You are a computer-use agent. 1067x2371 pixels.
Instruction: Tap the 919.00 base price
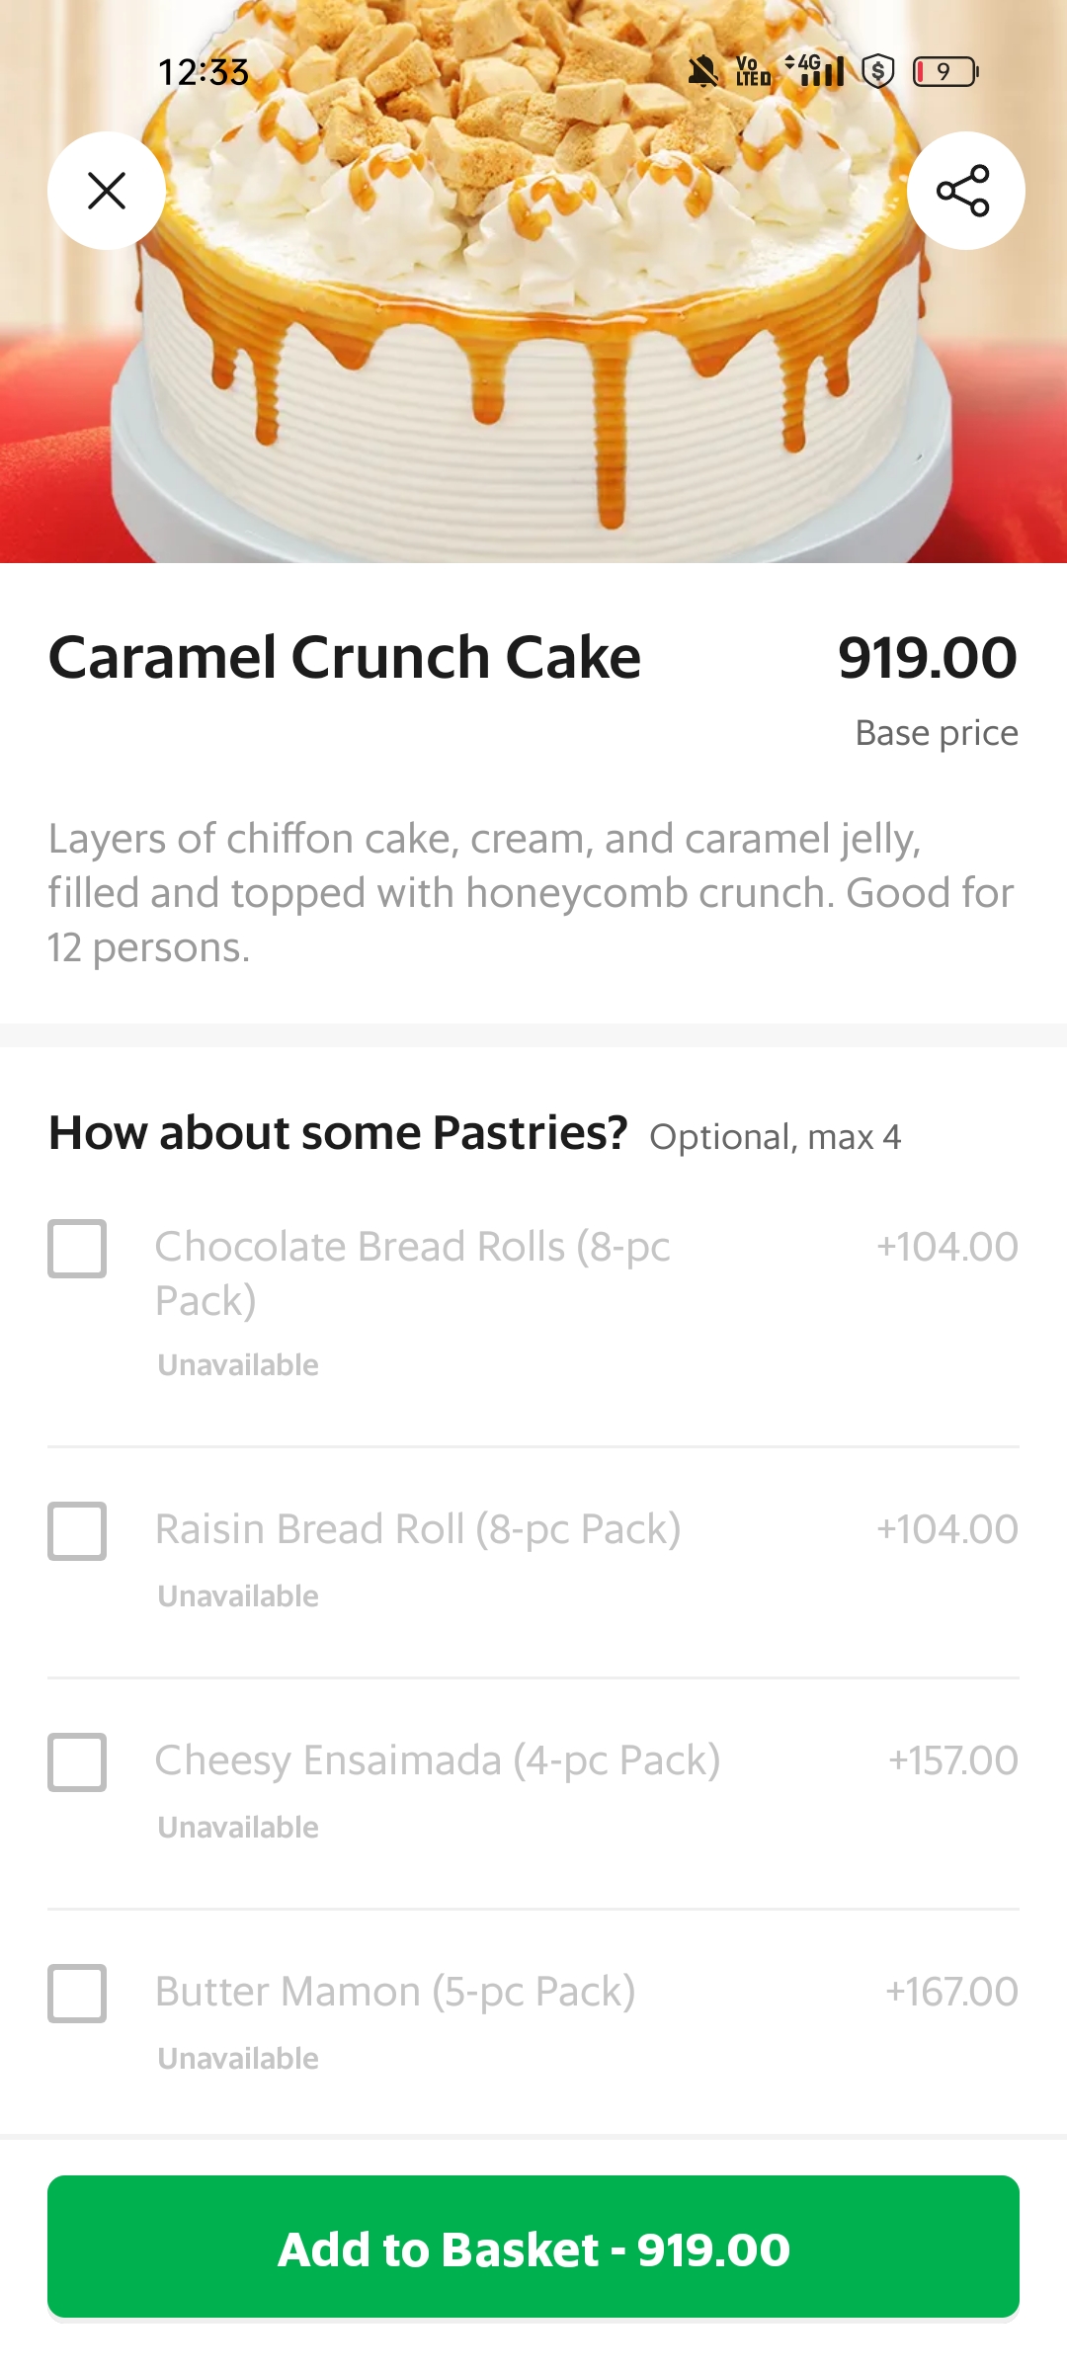(x=927, y=658)
